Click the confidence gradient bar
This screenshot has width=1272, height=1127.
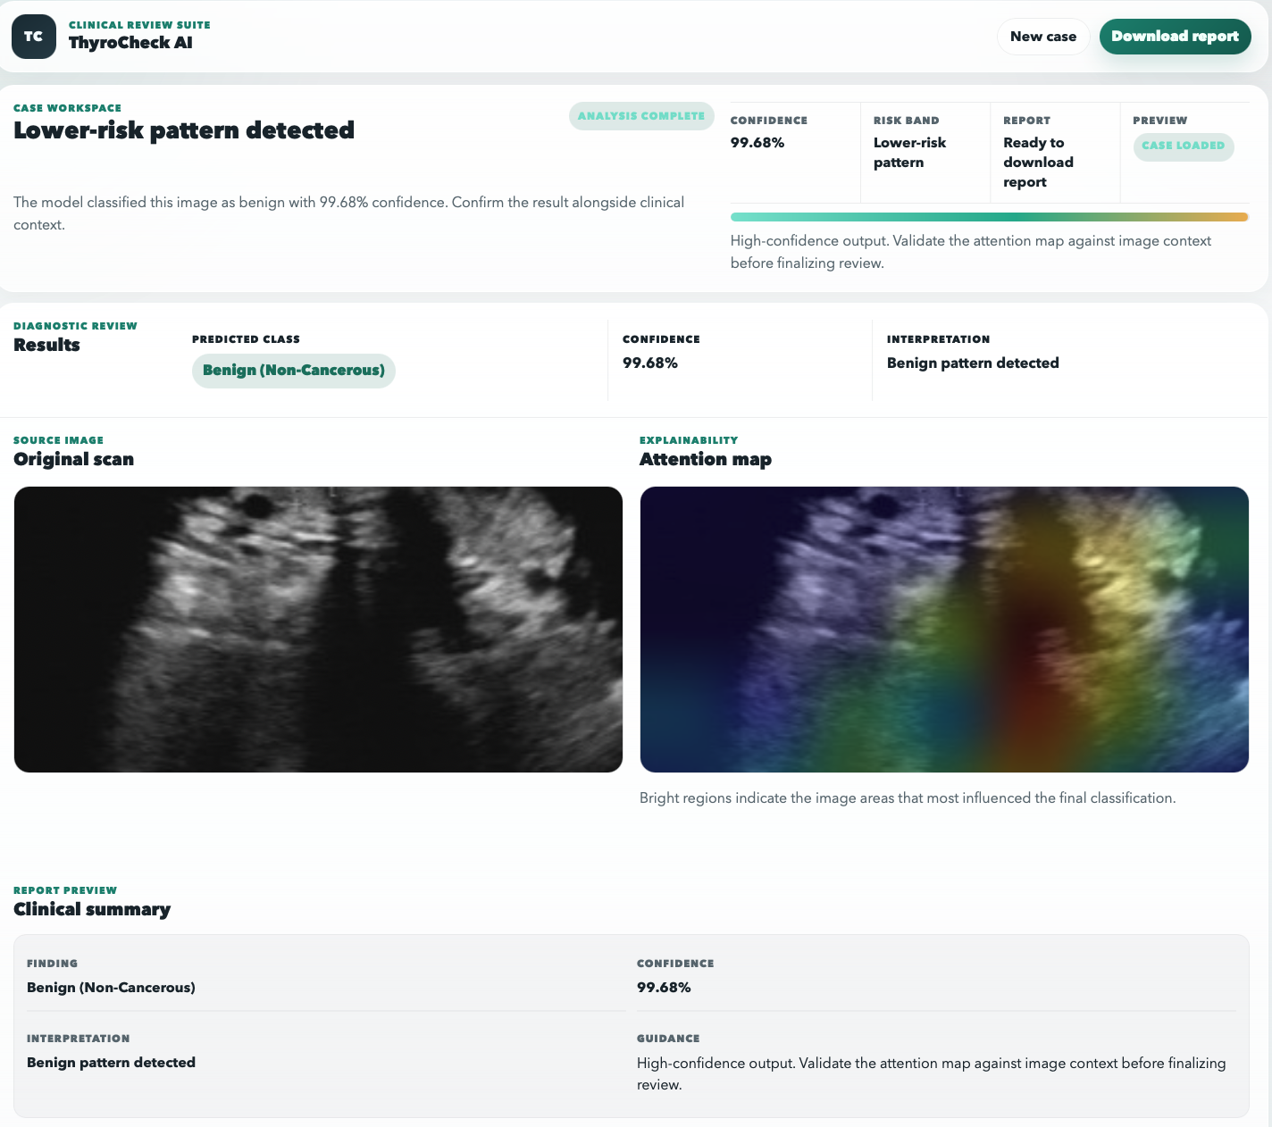tap(990, 216)
